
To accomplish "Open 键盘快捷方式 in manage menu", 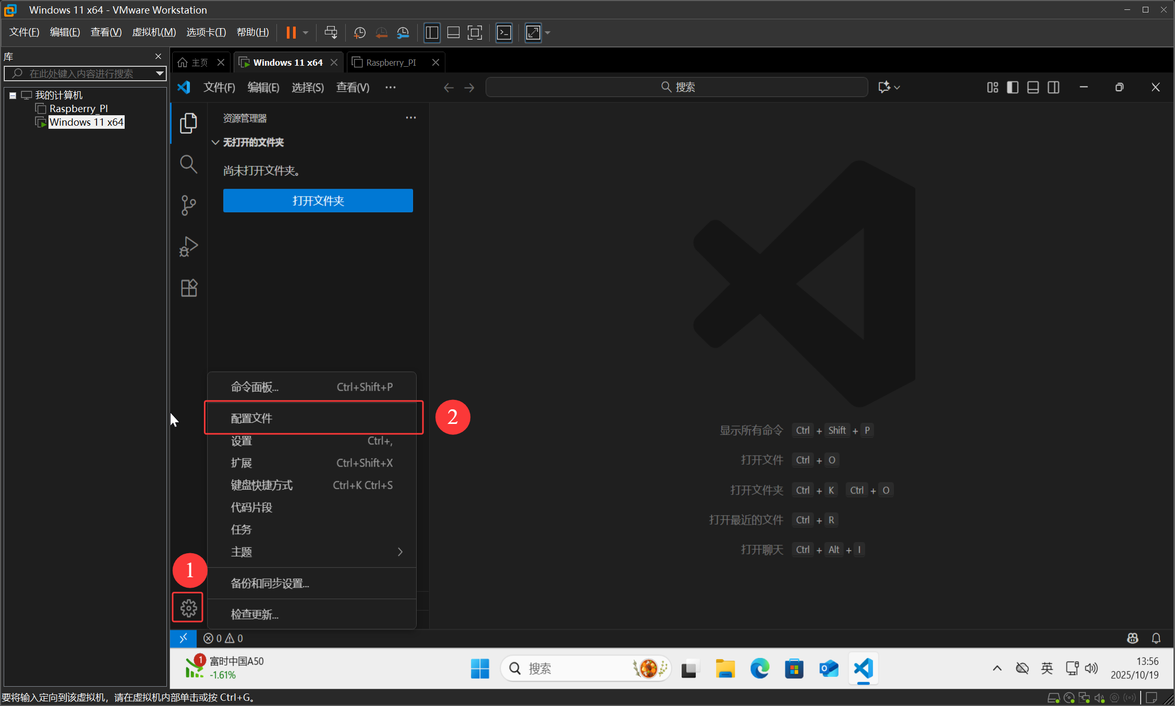I will pyautogui.click(x=312, y=485).
